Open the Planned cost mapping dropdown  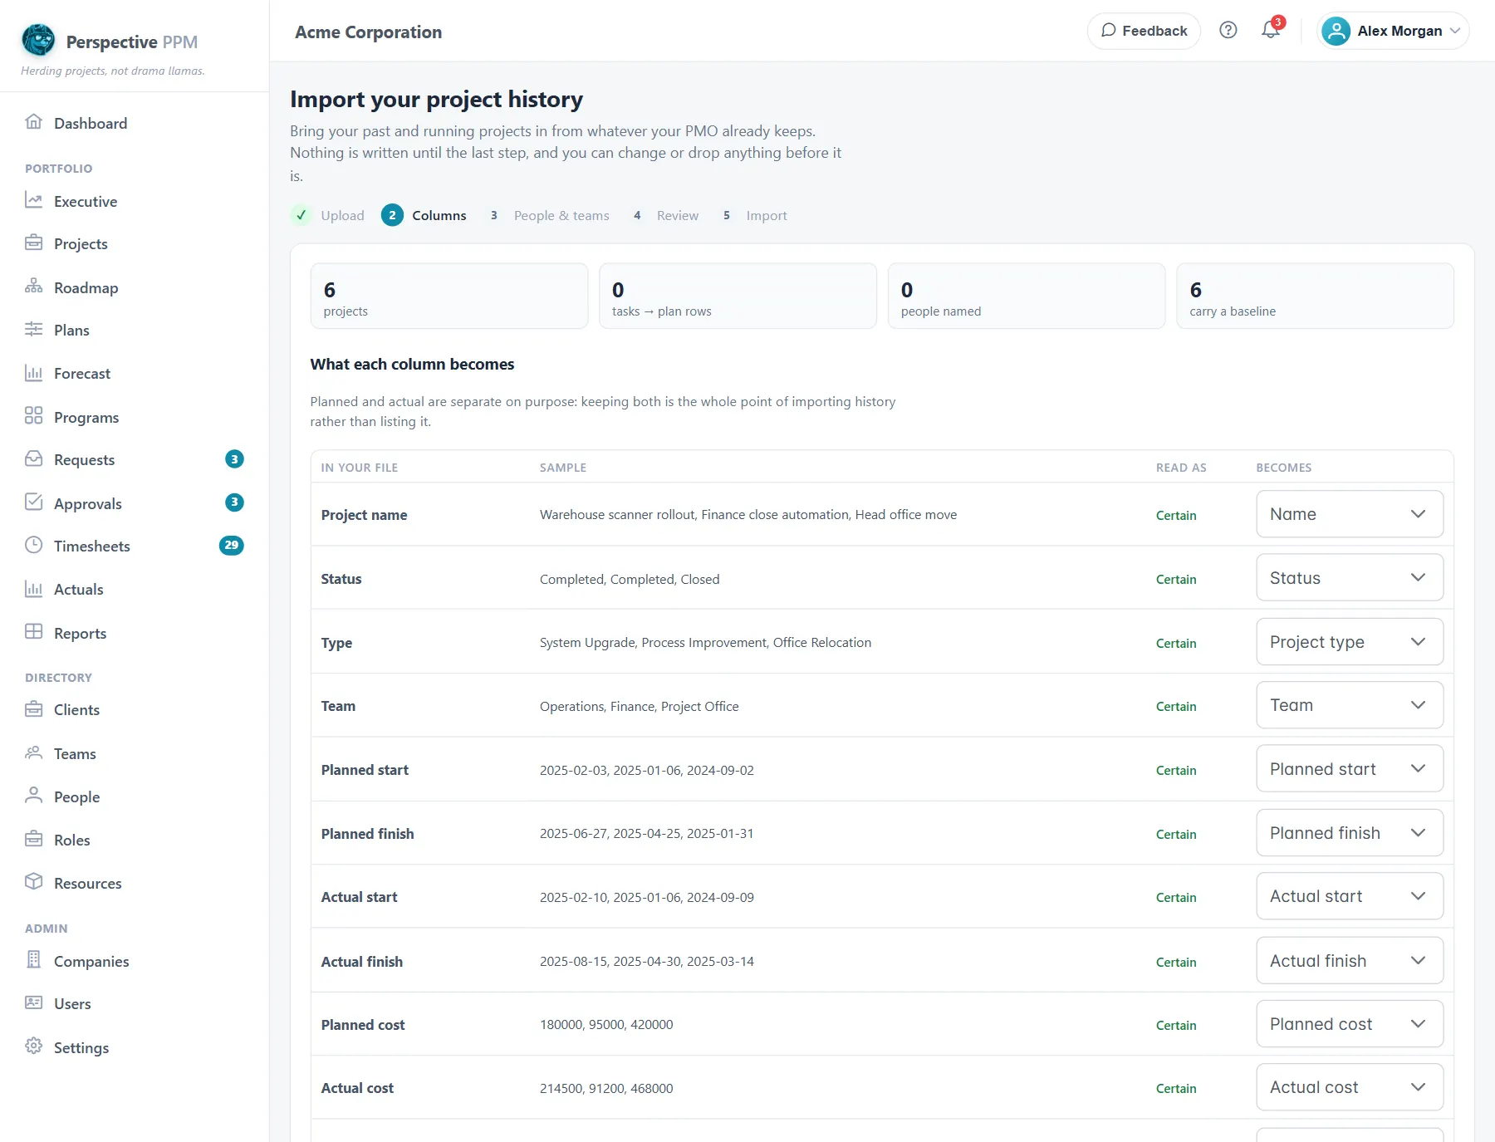[1350, 1024]
